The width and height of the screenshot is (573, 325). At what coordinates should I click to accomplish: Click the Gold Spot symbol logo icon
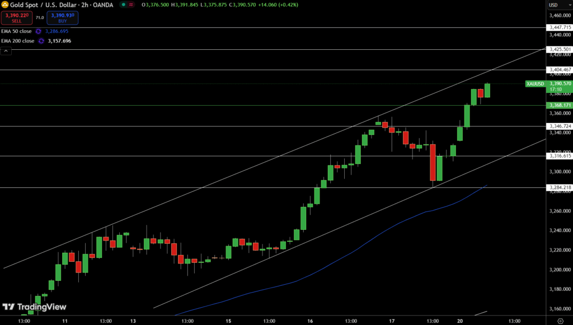(x=4, y=4)
